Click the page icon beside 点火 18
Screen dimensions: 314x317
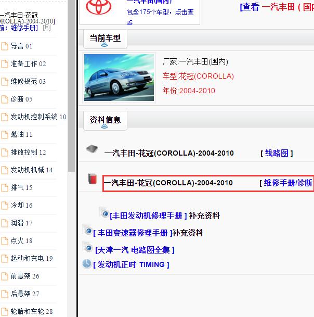click(x=5, y=241)
